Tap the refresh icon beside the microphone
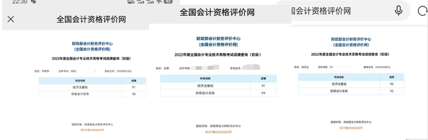The height and width of the screenshot is (140, 428). click(x=422, y=11)
